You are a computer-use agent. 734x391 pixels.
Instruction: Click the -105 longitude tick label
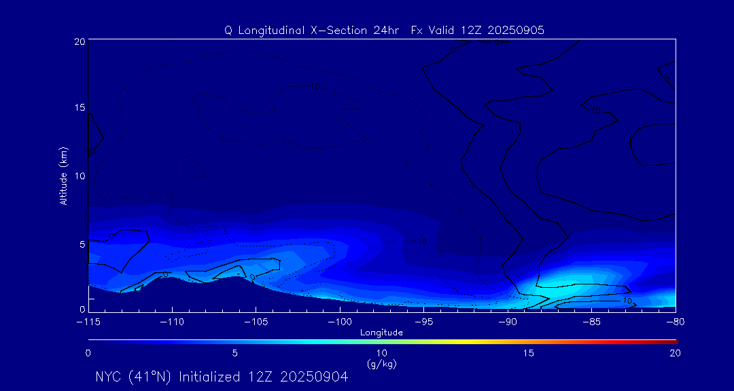256,322
